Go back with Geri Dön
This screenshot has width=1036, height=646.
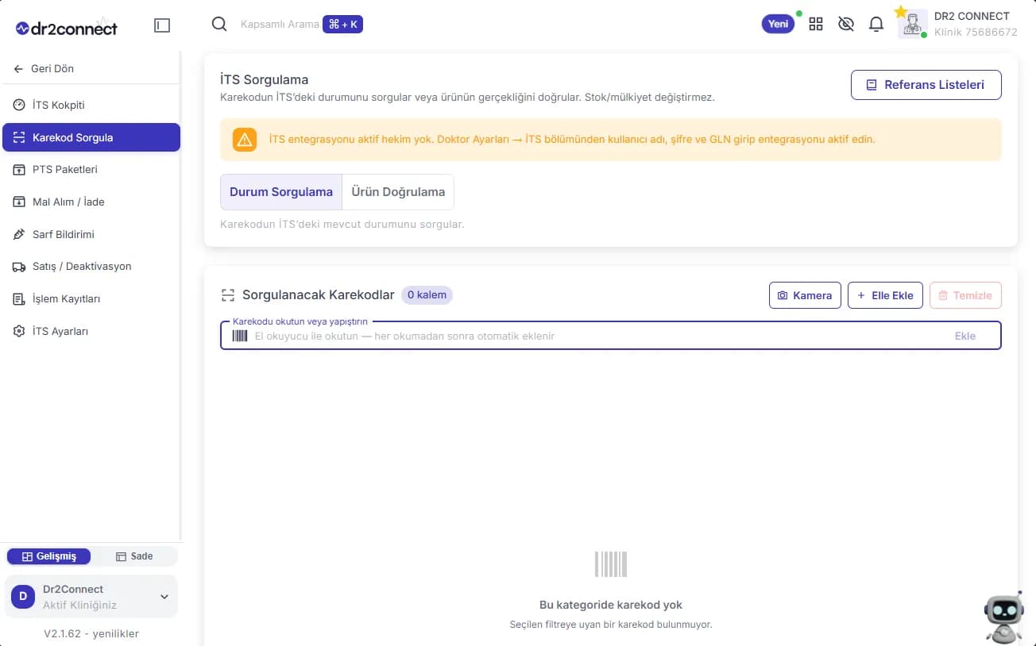point(44,68)
